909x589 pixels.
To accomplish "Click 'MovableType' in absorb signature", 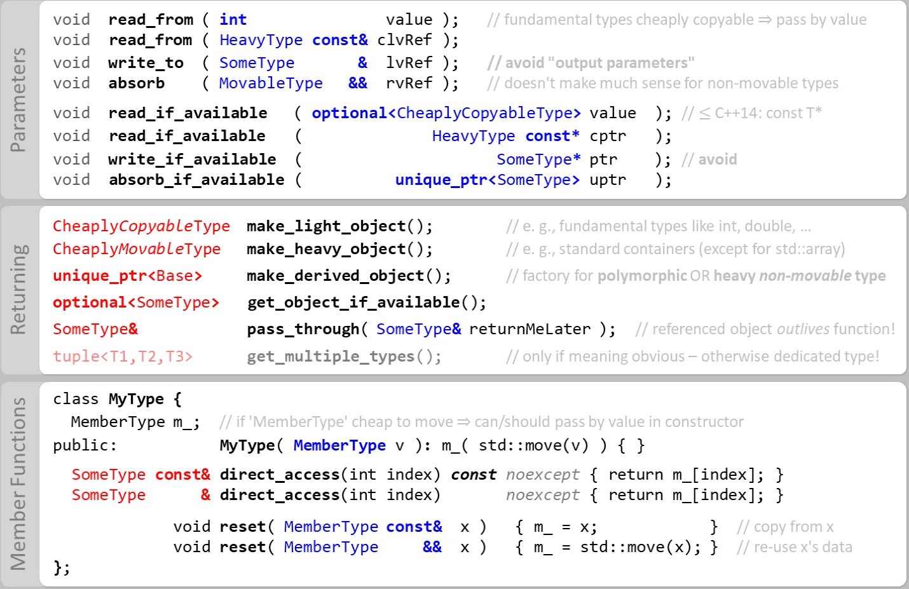I will tap(271, 83).
